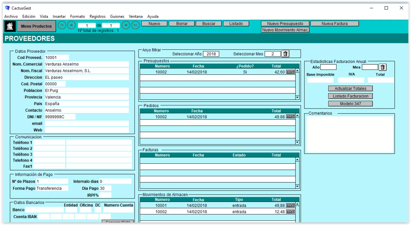411x225 pixels.
Task: Click the DNI / NIF field
Action: coord(60,117)
